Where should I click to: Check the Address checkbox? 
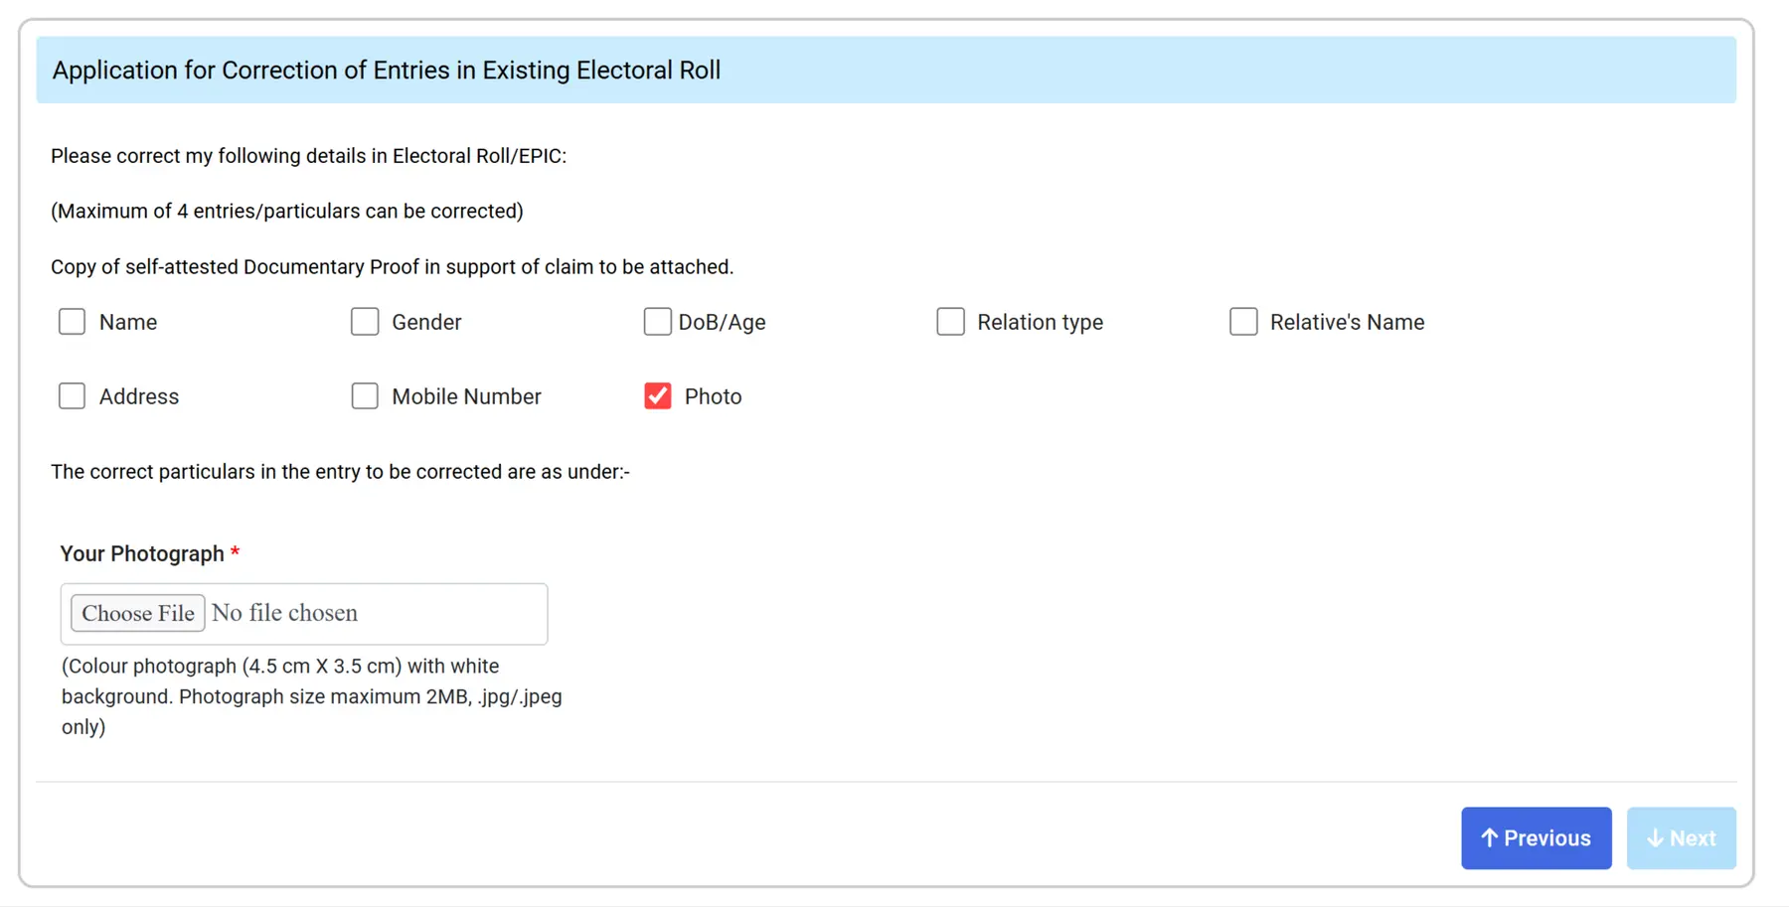[72, 396]
